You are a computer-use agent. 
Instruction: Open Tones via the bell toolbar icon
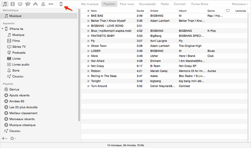43,4
